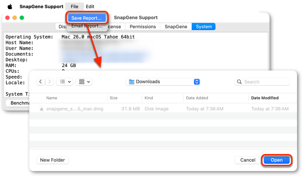302x176 pixels.
Task: Switch to the SnapGene tab
Action: pos(176,26)
